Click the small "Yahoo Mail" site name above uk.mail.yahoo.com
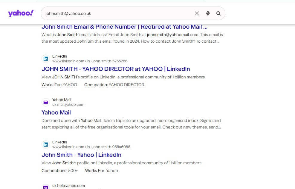Screen dimensions: 295x189 click(x=62, y=100)
